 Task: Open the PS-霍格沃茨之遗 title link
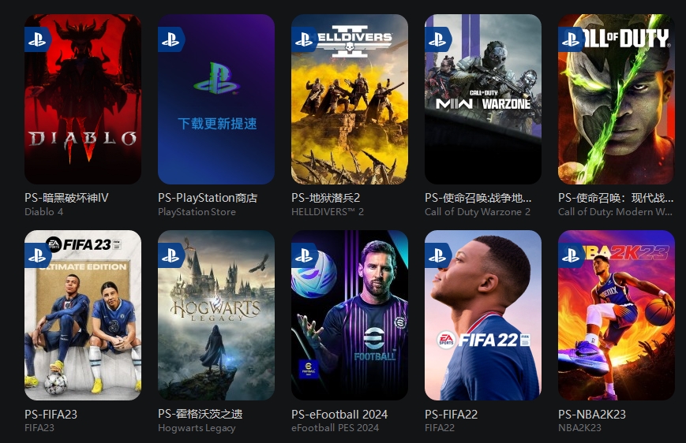tap(201, 414)
